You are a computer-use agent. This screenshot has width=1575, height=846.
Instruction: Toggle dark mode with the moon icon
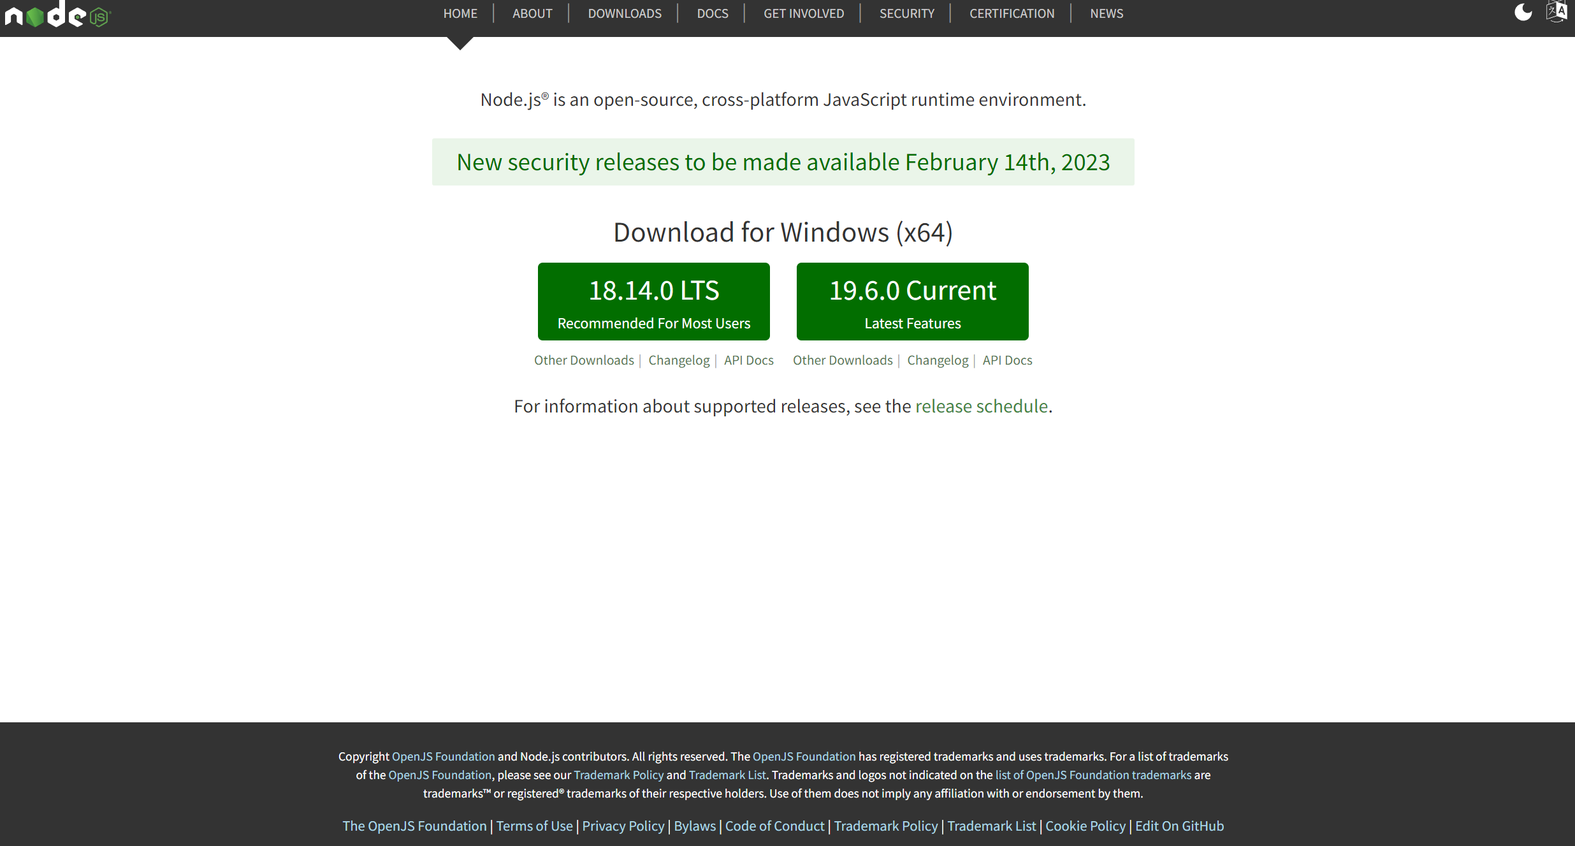tap(1523, 11)
